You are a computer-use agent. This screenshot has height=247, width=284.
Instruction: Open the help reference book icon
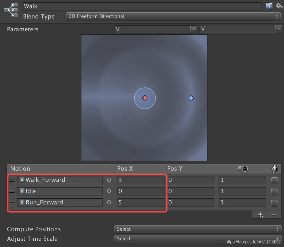(269, 6)
